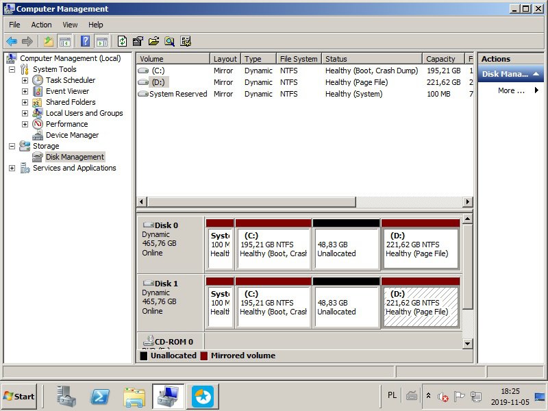Click volume list scrollbar left arrow
Image resolution: width=548 pixels, height=411 pixels.
[x=141, y=201]
